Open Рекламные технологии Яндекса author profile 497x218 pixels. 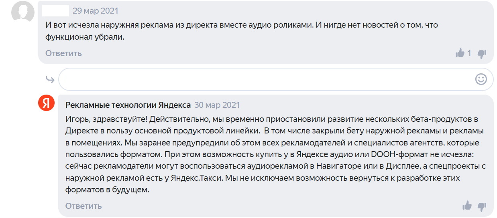click(x=128, y=105)
